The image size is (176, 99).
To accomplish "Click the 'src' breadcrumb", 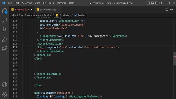I will pyautogui.click(x=23, y=15).
